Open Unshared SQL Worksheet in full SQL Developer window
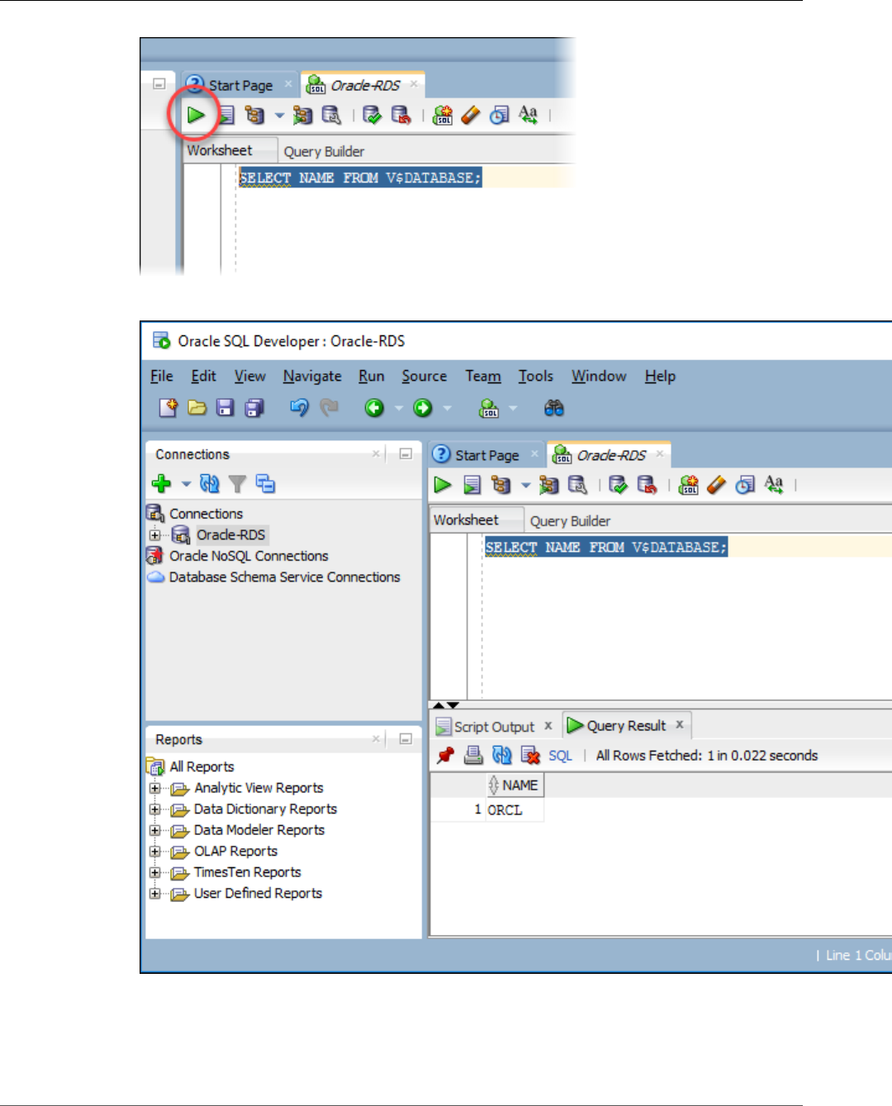 (688, 485)
